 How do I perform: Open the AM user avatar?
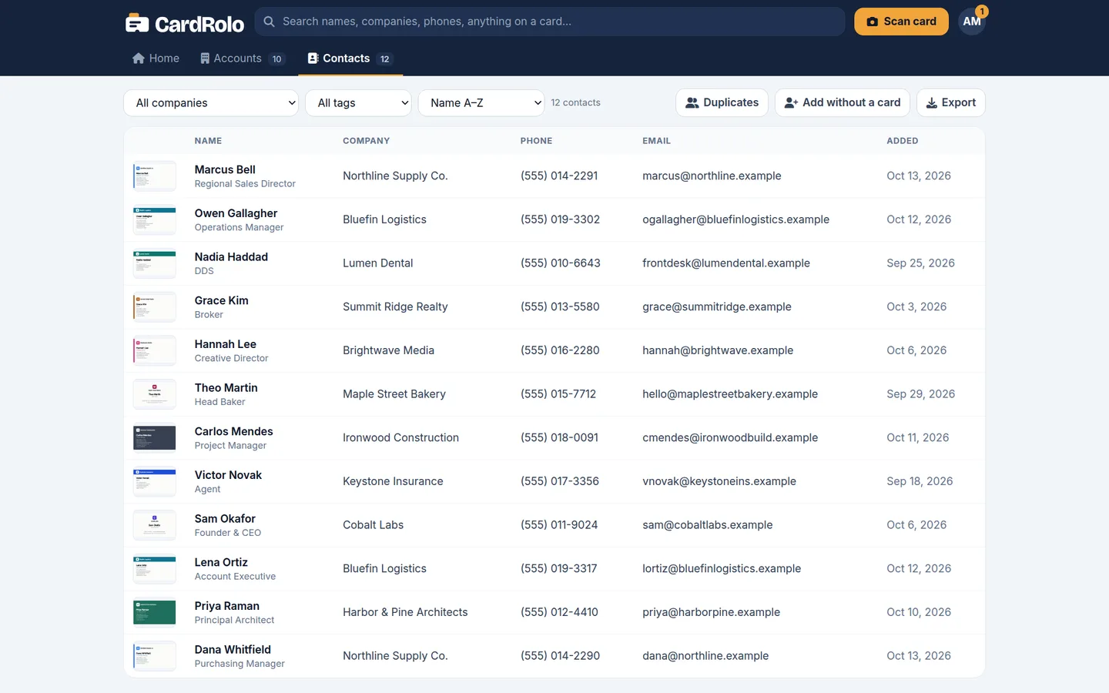(x=972, y=22)
